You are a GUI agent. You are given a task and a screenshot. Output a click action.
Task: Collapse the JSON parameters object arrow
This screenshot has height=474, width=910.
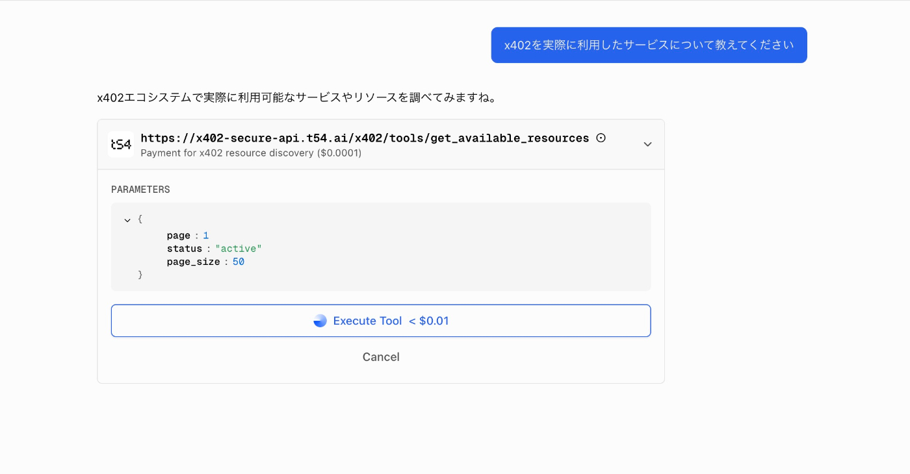(127, 220)
